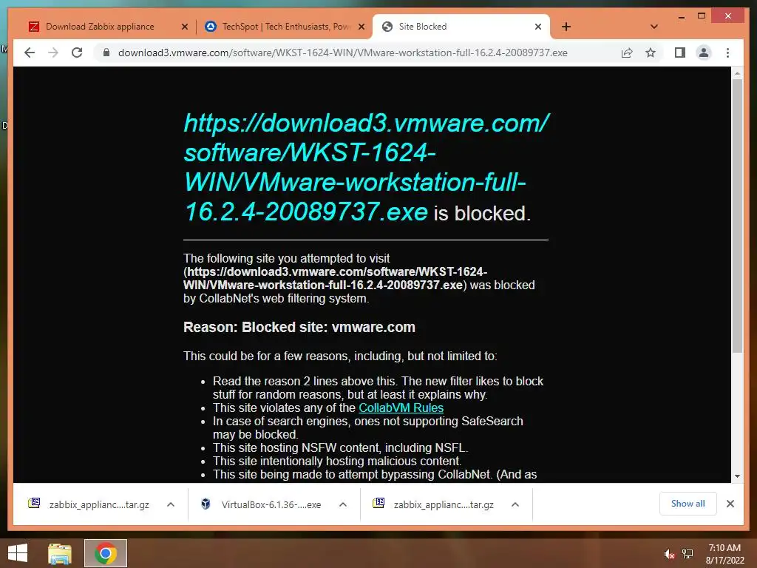This screenshot has width=757, height=568.
Task: Open a new tab with plus button
Action: (566, 27)
